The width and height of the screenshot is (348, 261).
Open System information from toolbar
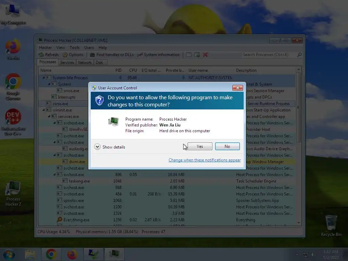pyautogui.click(x=158, y=55)
